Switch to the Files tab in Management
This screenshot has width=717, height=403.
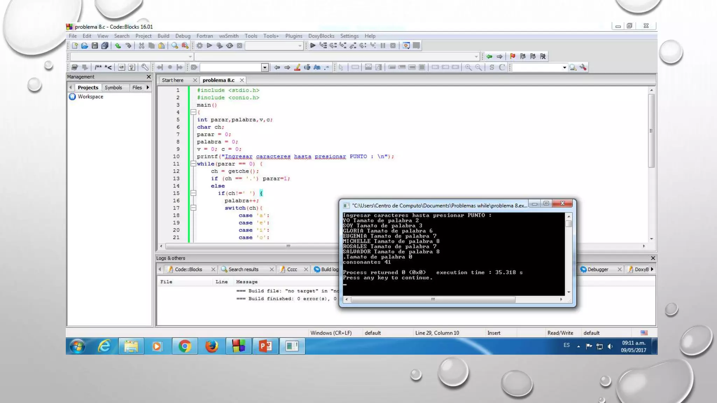(137, 87)
